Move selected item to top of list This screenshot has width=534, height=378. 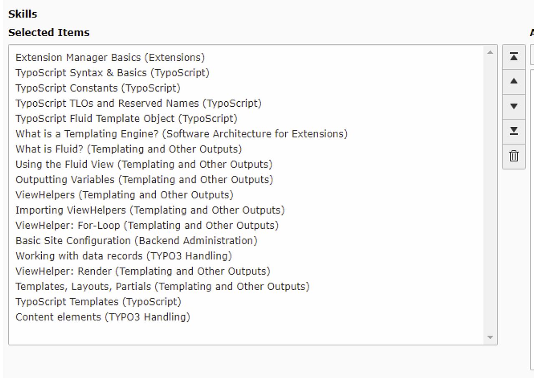click(514, 56)
